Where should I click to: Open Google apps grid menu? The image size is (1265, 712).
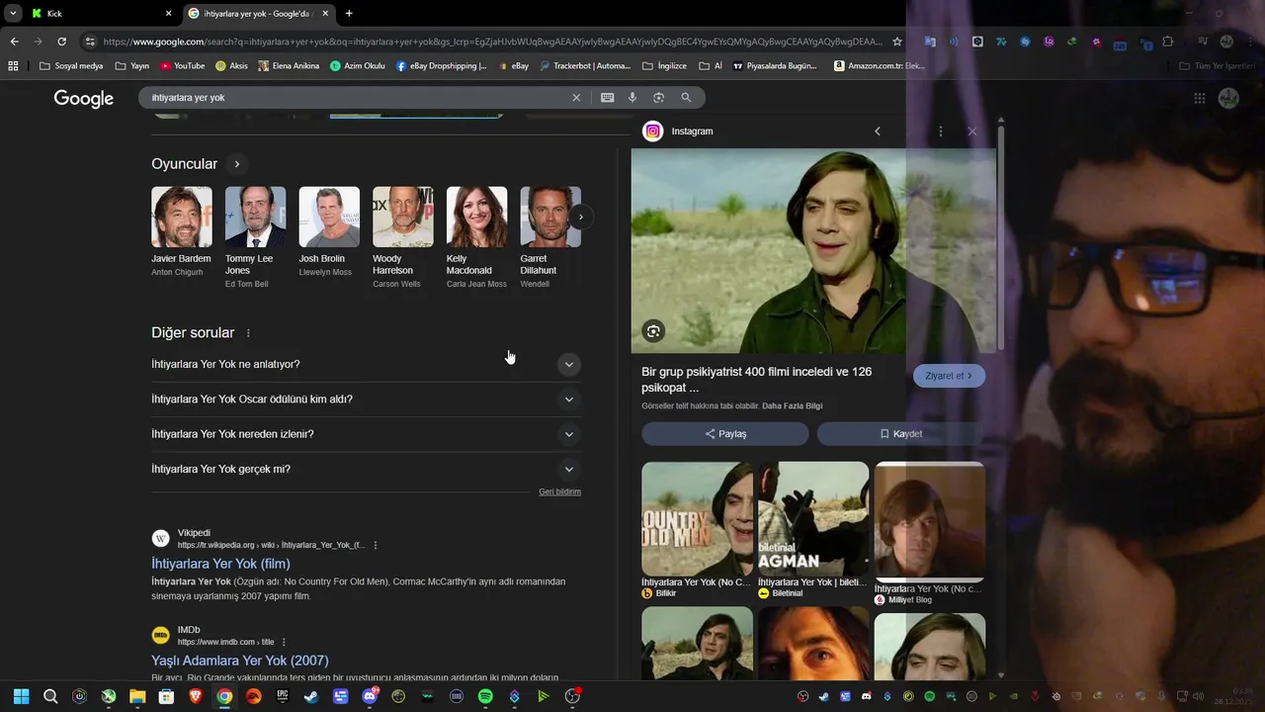click(1199, 98)
